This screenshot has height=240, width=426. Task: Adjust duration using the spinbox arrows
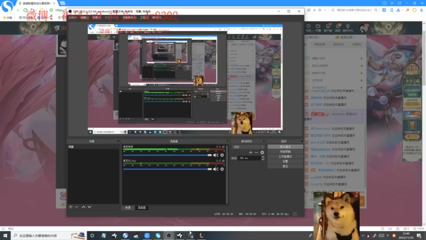263,158
